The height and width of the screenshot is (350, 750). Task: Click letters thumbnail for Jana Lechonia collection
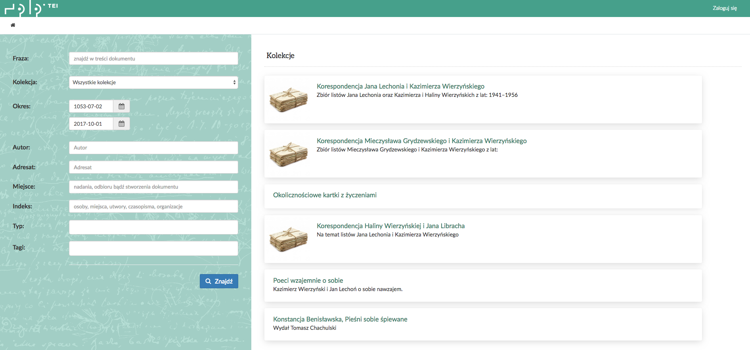tap(289, 99)
